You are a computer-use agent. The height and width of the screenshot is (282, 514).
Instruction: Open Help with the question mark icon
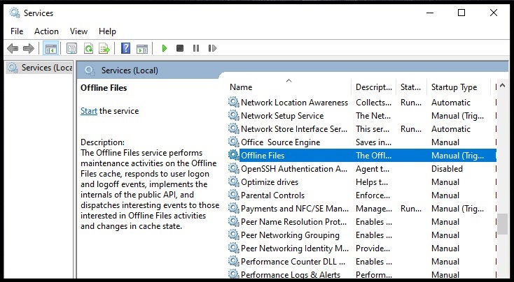[125, 48]
